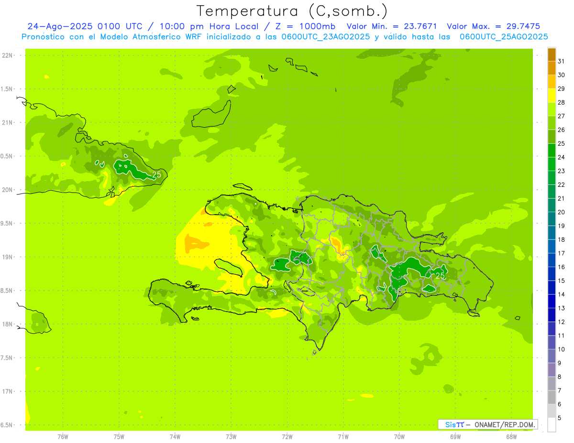This screenshot has width=574, height=443.
Task: Click latitude axis label '19N'
Action: pyautogui.click(x=8, y=257)
